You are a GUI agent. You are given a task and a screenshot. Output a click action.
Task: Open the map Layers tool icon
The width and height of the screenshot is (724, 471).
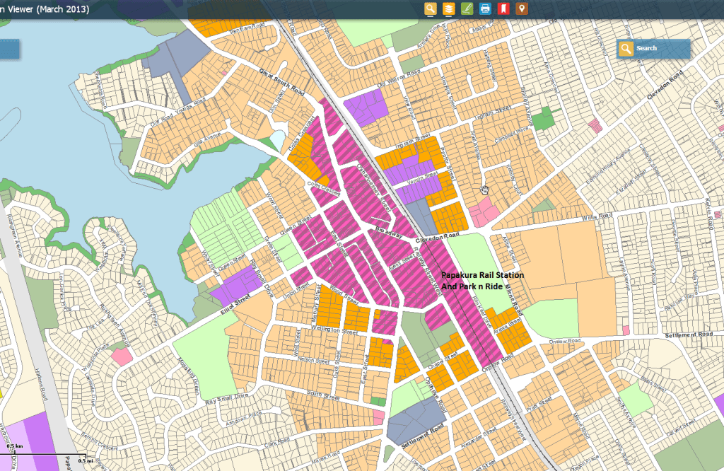click(448, 9)
